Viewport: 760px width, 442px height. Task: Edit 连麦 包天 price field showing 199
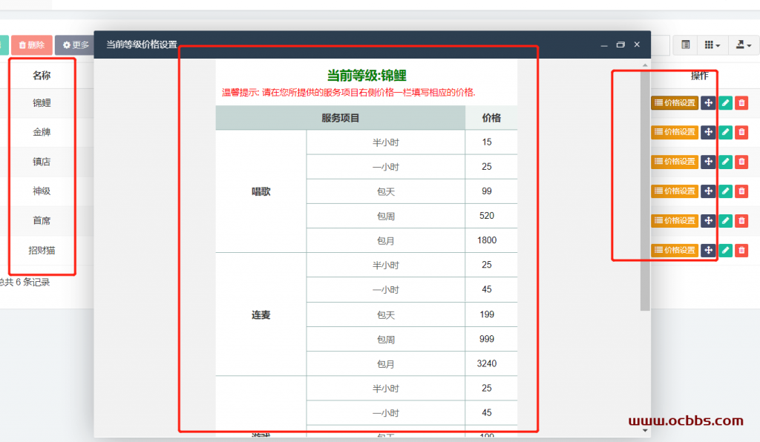click(x=491, y=314)
